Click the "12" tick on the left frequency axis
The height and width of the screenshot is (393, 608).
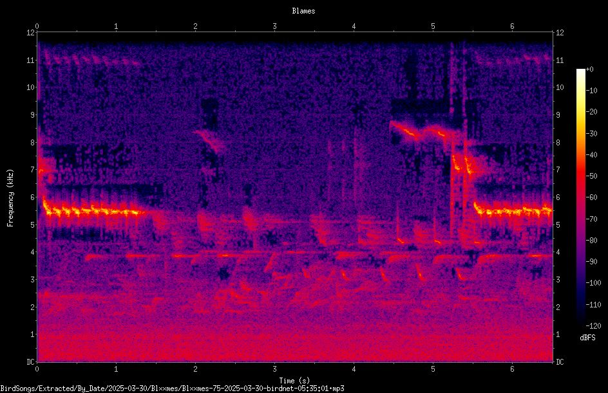click(30, 33)
